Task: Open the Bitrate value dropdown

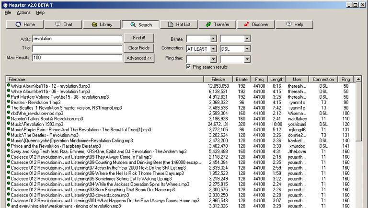Action: coord(247,39)
